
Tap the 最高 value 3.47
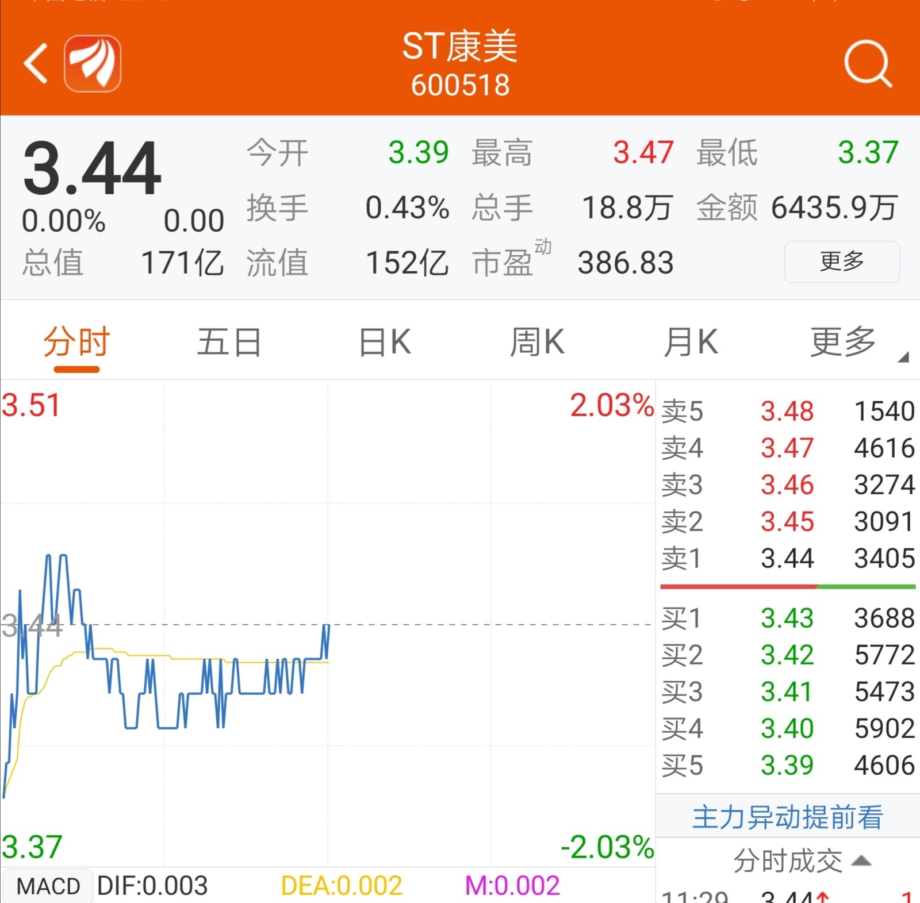[x=643, y=152]
